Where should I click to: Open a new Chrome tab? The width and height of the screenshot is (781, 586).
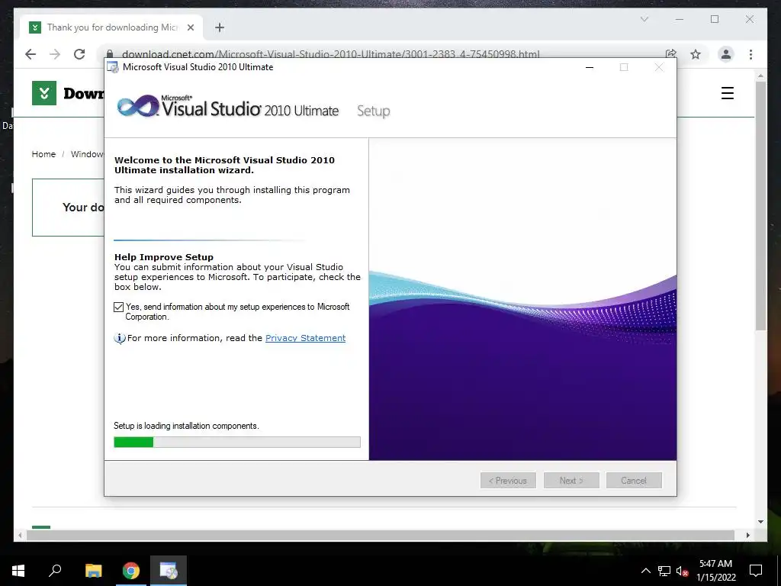pyautogui.click(x=220, y=27)
